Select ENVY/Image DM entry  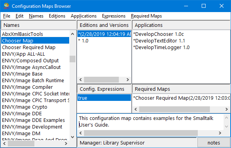click(x=35, y=133)
